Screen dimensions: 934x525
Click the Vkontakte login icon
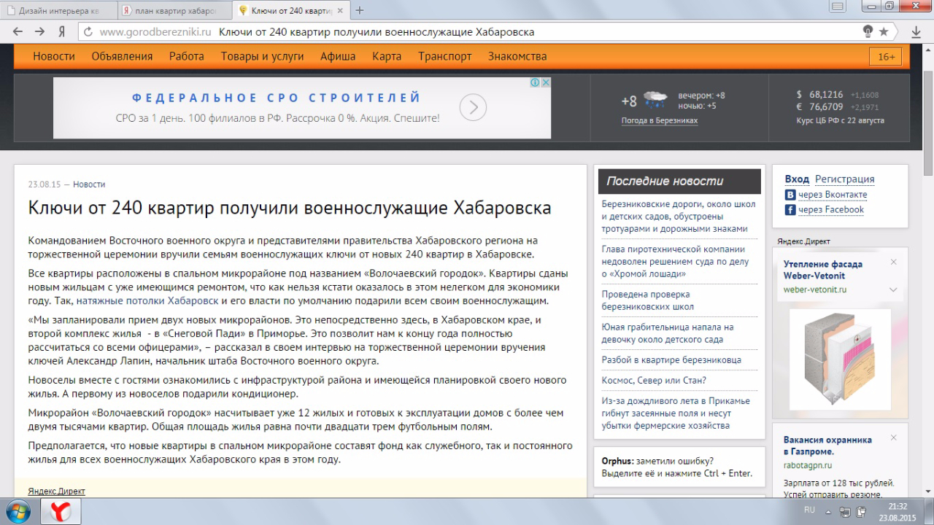tap(790, 195)
